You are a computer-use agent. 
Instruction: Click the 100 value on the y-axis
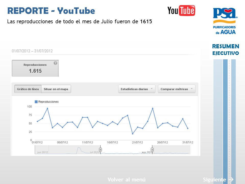coord(29,107)
